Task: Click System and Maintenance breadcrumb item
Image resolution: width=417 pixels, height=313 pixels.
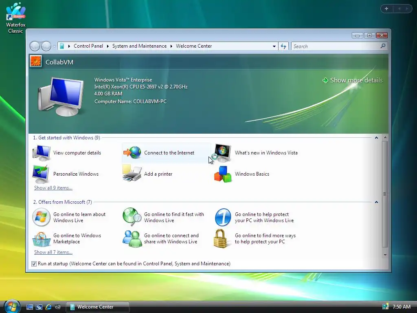Action: [x=139, y=46]
